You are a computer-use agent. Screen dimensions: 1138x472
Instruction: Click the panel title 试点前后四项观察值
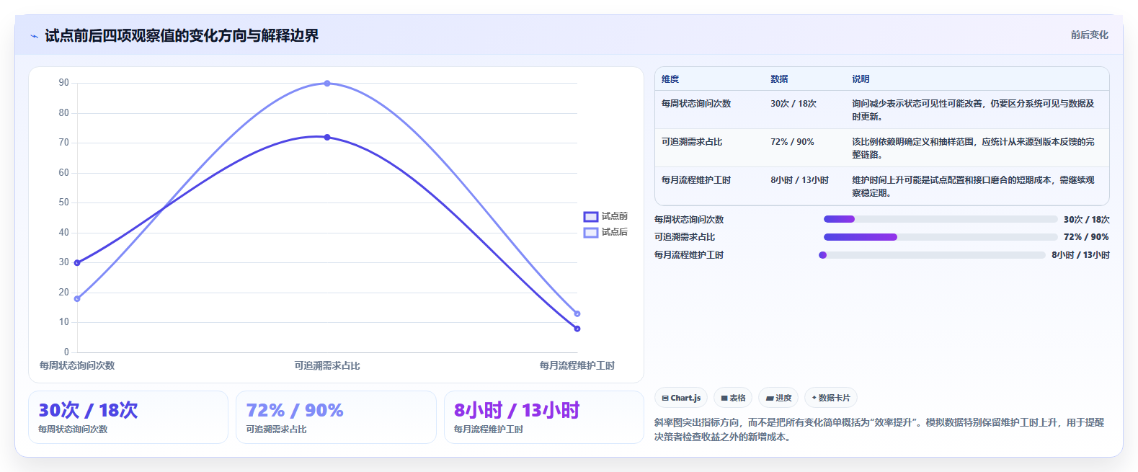[182, 36]
